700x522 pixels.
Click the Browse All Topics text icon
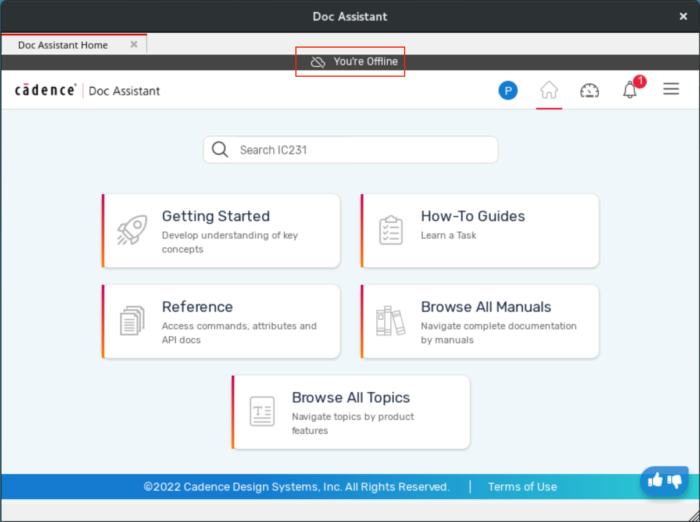point(262,412)
